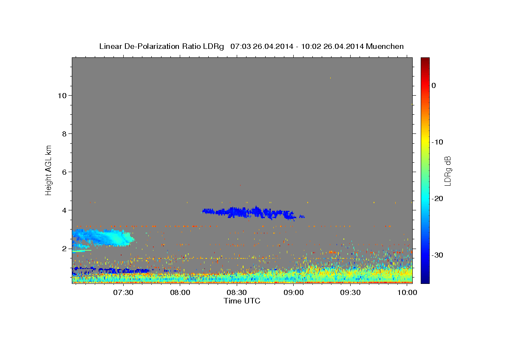Click the 09:30 time tick label

pyautogui.click(x=350, y=293)
